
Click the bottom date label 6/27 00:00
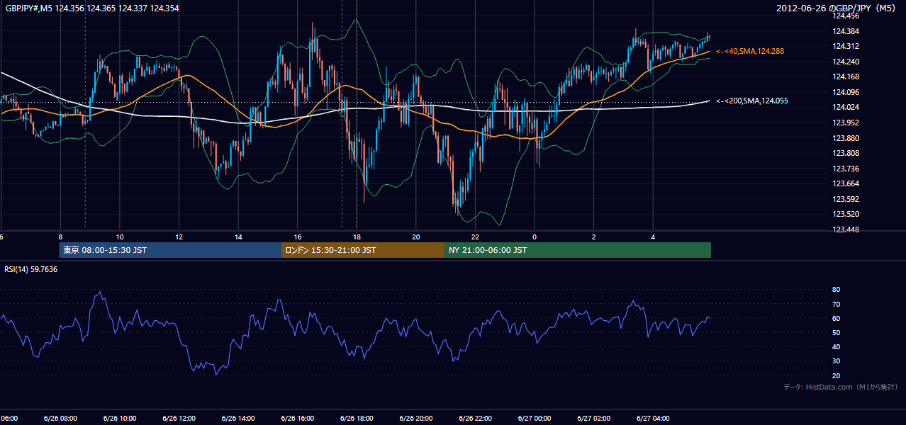tap(535, 419)
